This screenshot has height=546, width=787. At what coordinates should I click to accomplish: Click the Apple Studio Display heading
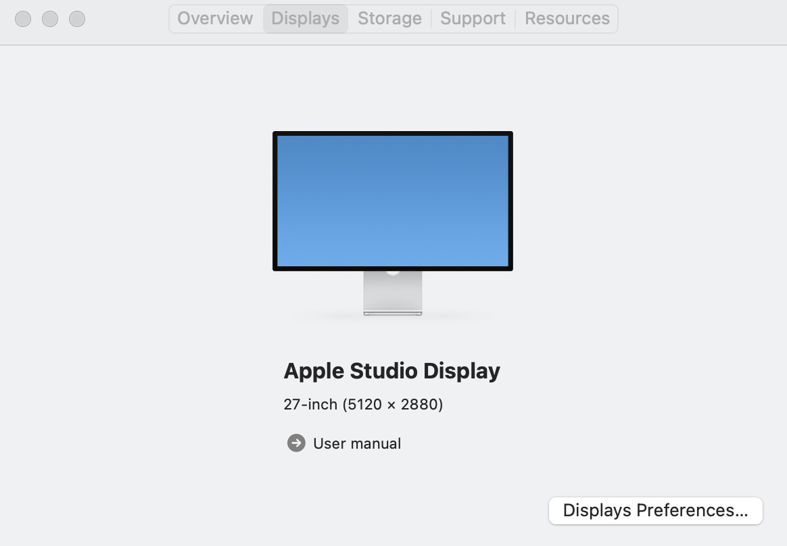pos(391,371)
